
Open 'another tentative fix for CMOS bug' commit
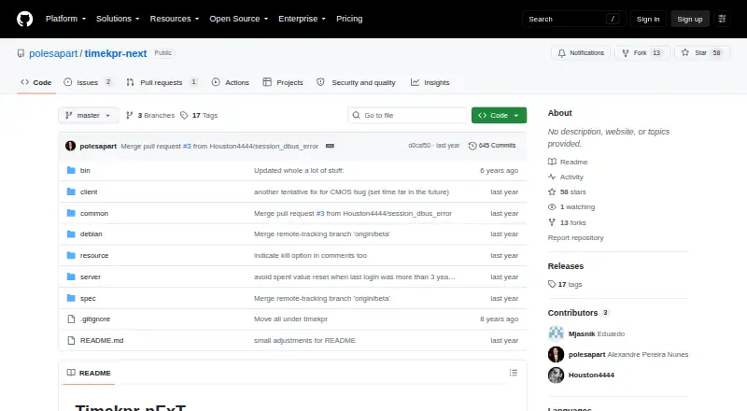352,191
